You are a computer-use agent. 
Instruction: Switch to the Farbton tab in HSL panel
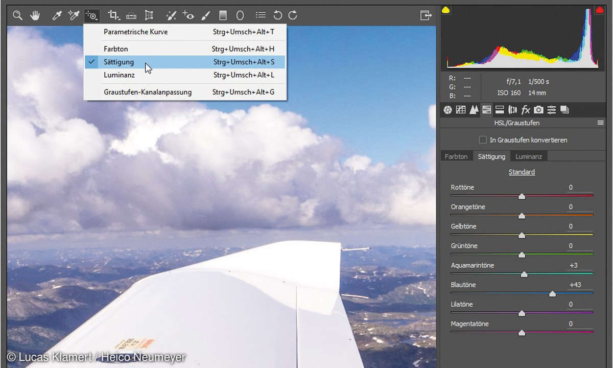456,156
